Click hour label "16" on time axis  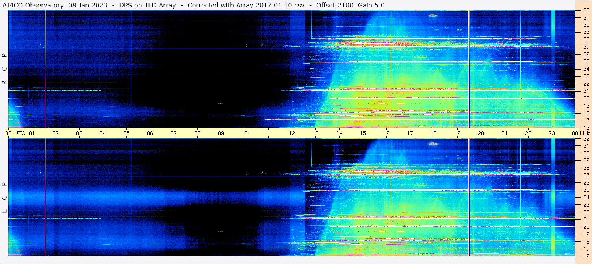point(386,133)
